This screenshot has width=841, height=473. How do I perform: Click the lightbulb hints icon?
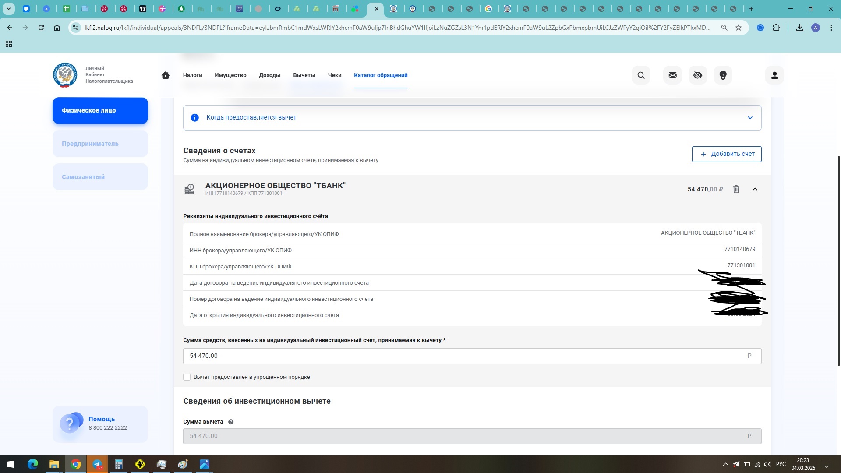[723, 75]
